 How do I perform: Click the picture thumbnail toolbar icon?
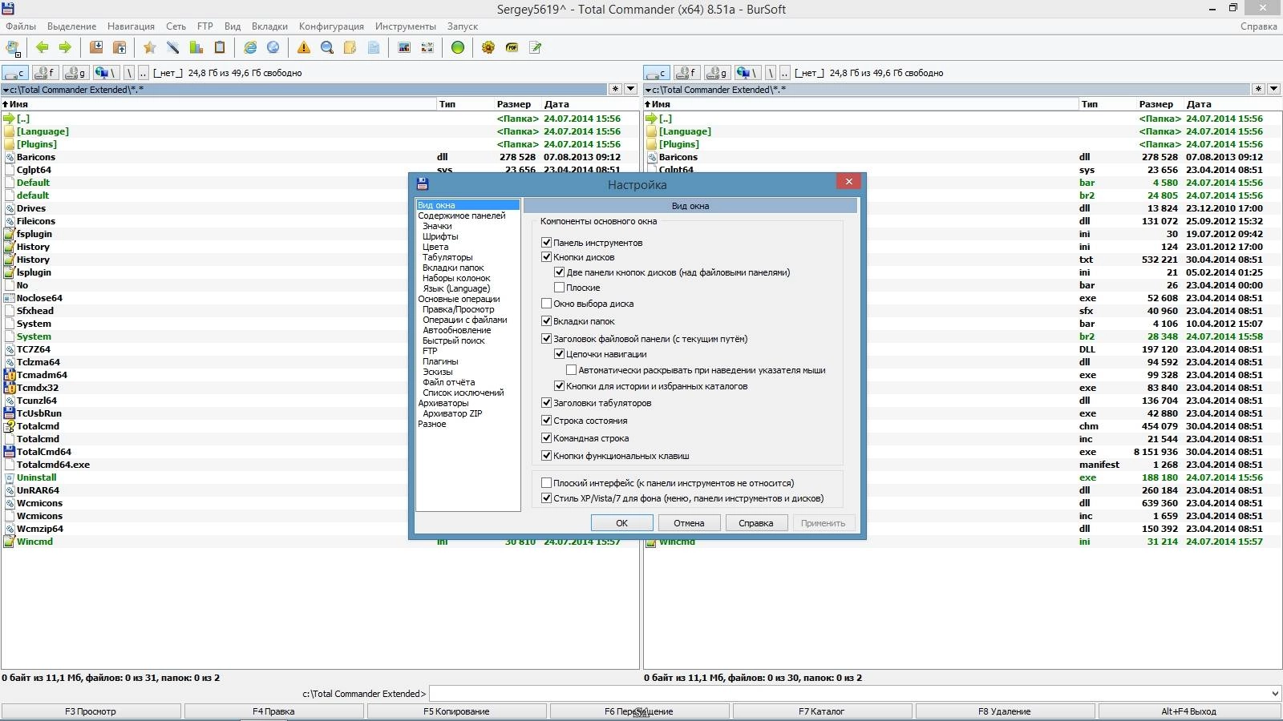coord(404,48)
